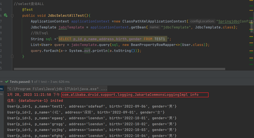Click the configLocation: parameter hint

(x=202, y=21)
